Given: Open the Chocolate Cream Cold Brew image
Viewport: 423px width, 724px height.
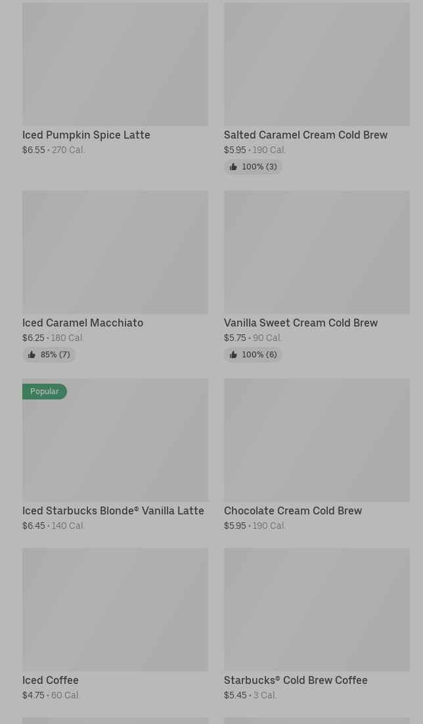Looking at the screenshot, I should pos(317,440).
